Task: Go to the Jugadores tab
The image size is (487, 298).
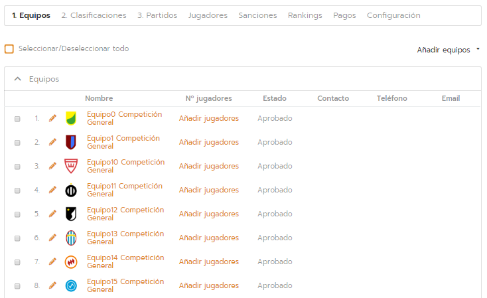Action: (x=208, y=15)
